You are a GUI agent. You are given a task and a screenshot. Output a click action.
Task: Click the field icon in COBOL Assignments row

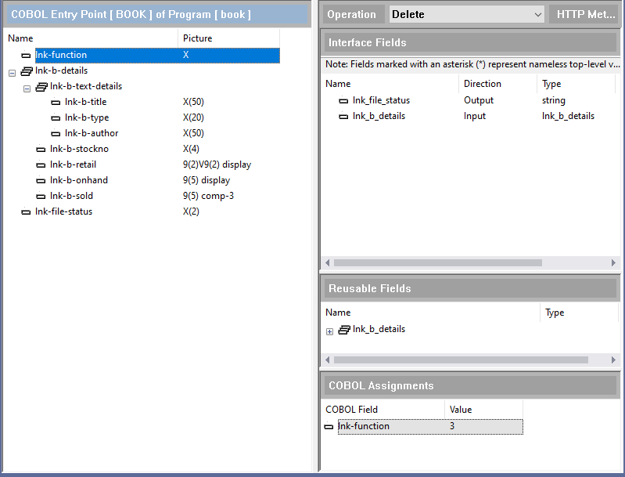pyautogui.click(x=329, y=427)
